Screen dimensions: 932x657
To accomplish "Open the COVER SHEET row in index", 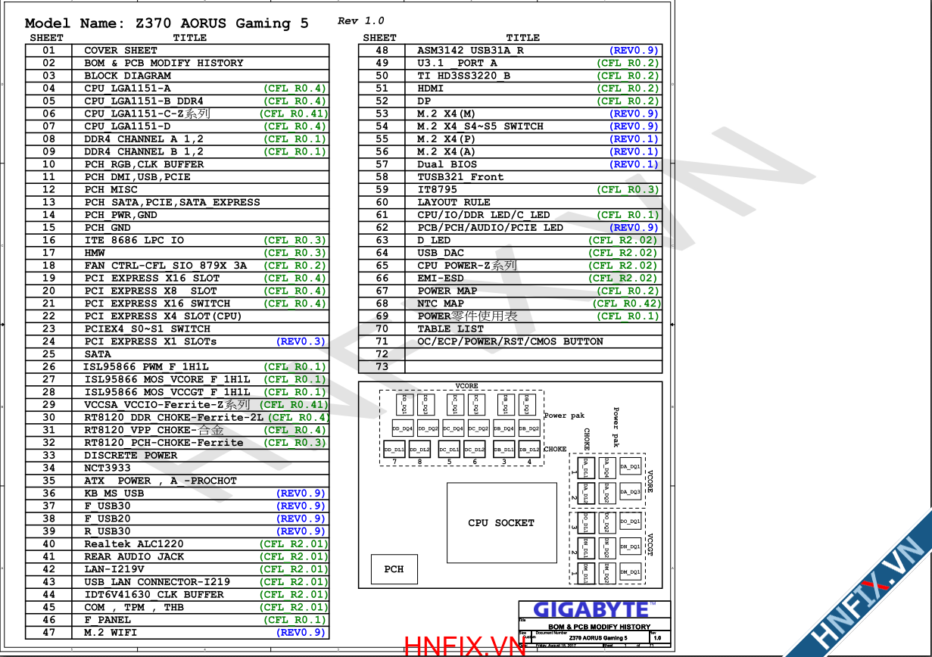I will click(x=120, y=51).
